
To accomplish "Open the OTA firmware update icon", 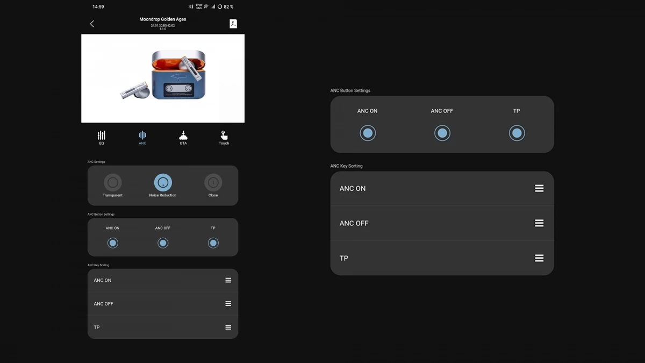I will [x=183, y=136].
